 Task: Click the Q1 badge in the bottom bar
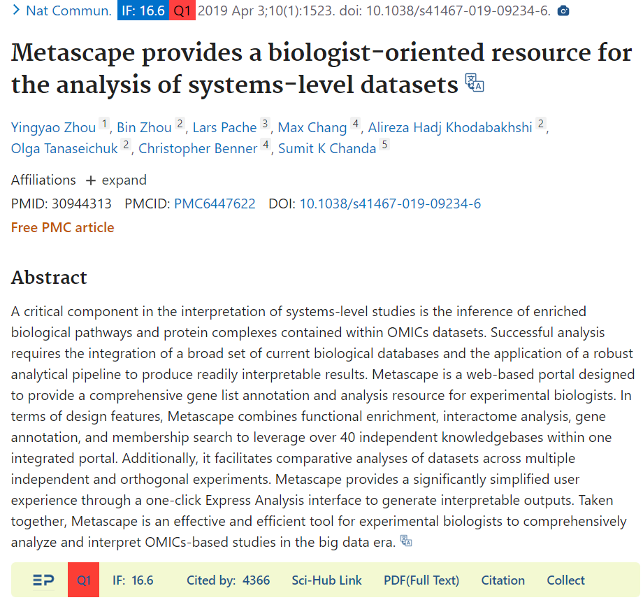coord(84,580)
